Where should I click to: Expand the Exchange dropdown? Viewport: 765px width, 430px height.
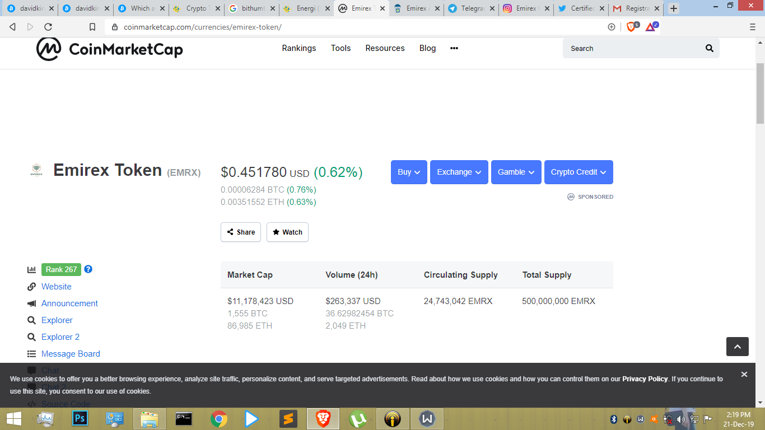click(459, 172)
